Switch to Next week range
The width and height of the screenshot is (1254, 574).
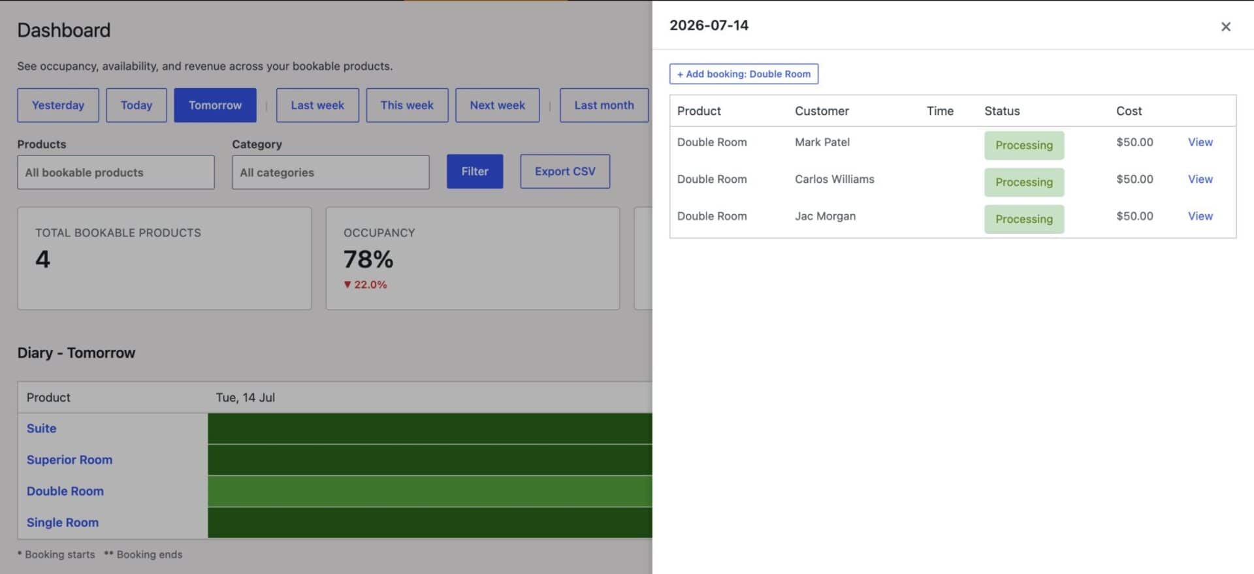(497, 105)
